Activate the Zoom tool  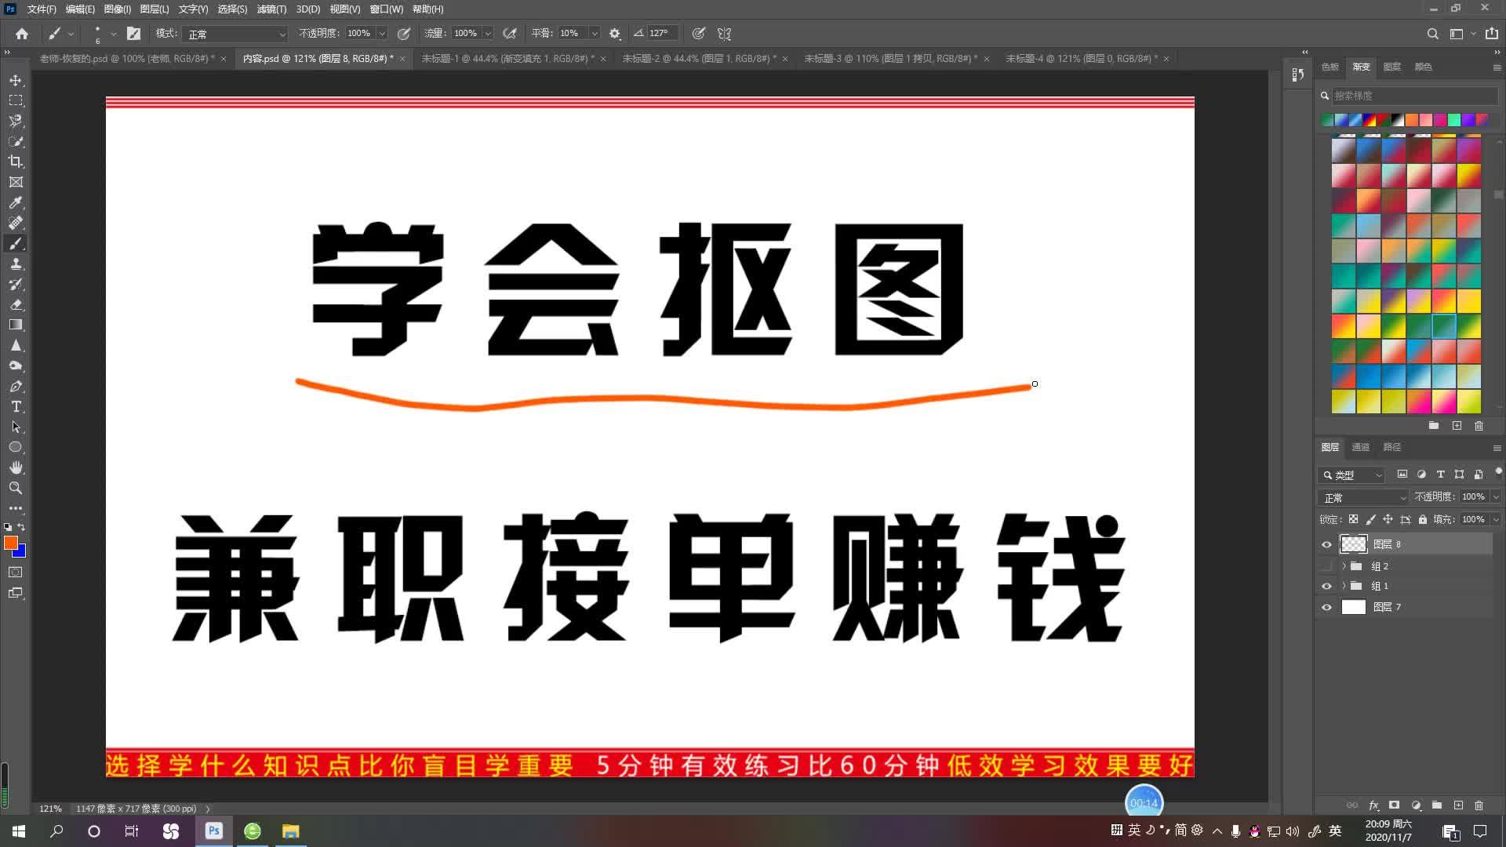[16, 487]
